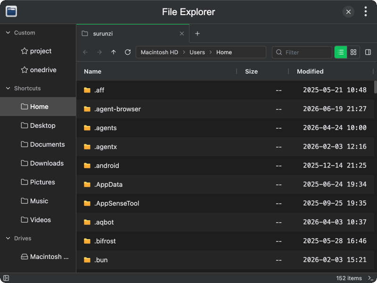Open the Desktop shortcut
The width and height of the screenshot is (377, 283).
[38, 125]
